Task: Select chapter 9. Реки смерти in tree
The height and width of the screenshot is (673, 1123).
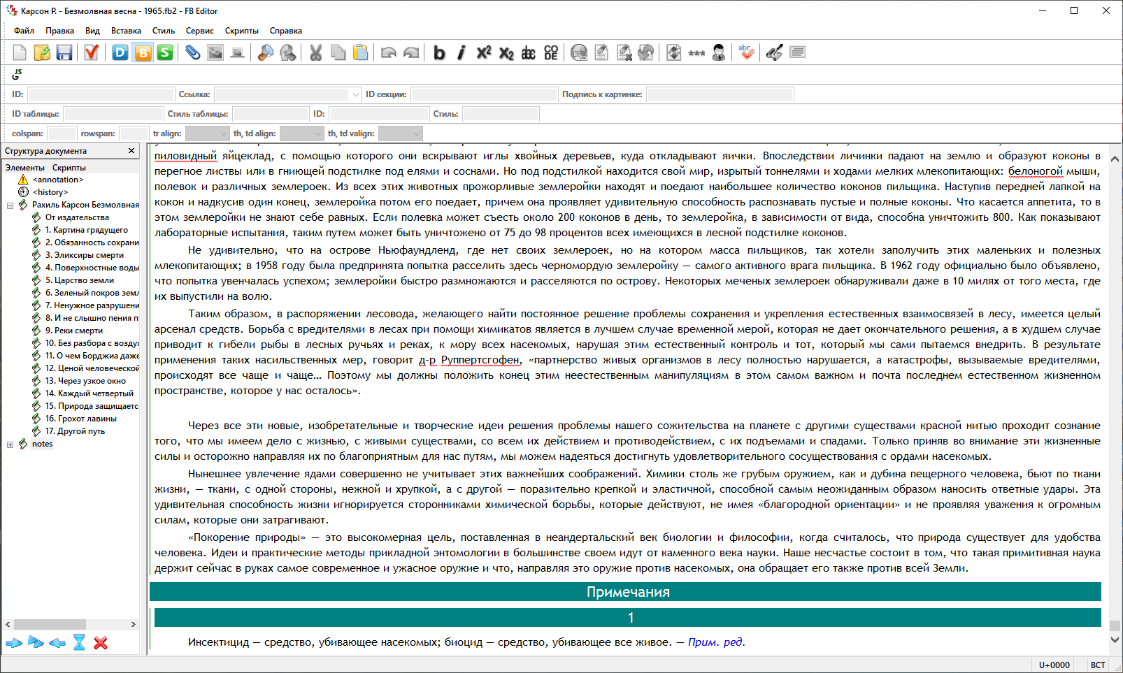Action: point(73,331)
